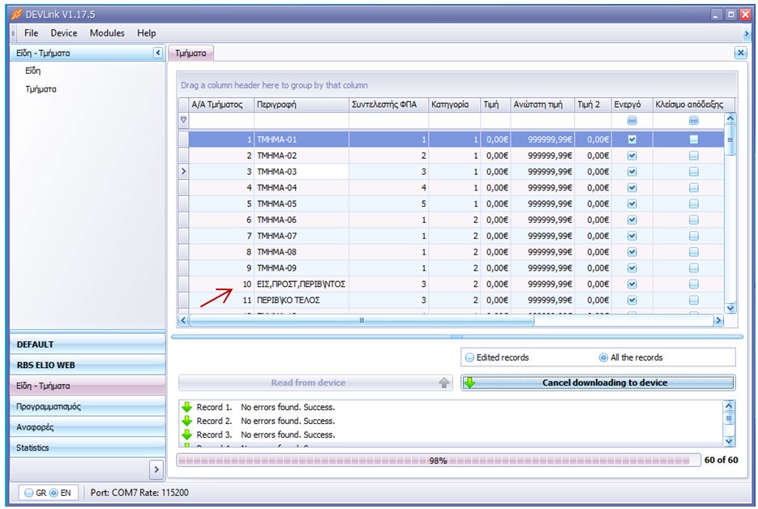Collapse the Είδη - Τμήματα side panel

click(x=157, y=53)
